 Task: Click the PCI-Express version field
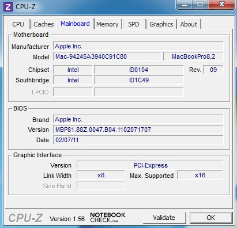pyautogui.click(x=150, y=165)
